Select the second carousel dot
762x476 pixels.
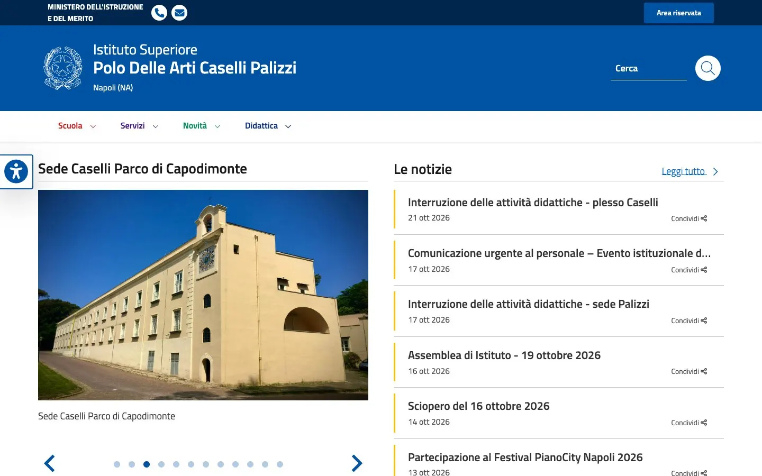pos(132,464)
